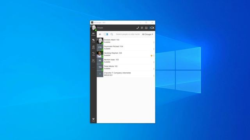Screen dimensions: 250x140
Task: Maximize the 3CX window
Action: coord(146,23)
